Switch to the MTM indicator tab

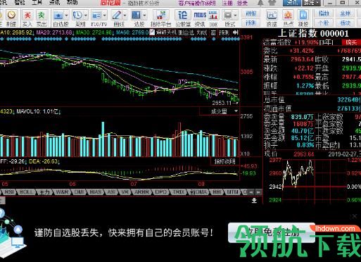tap(232, 192)
